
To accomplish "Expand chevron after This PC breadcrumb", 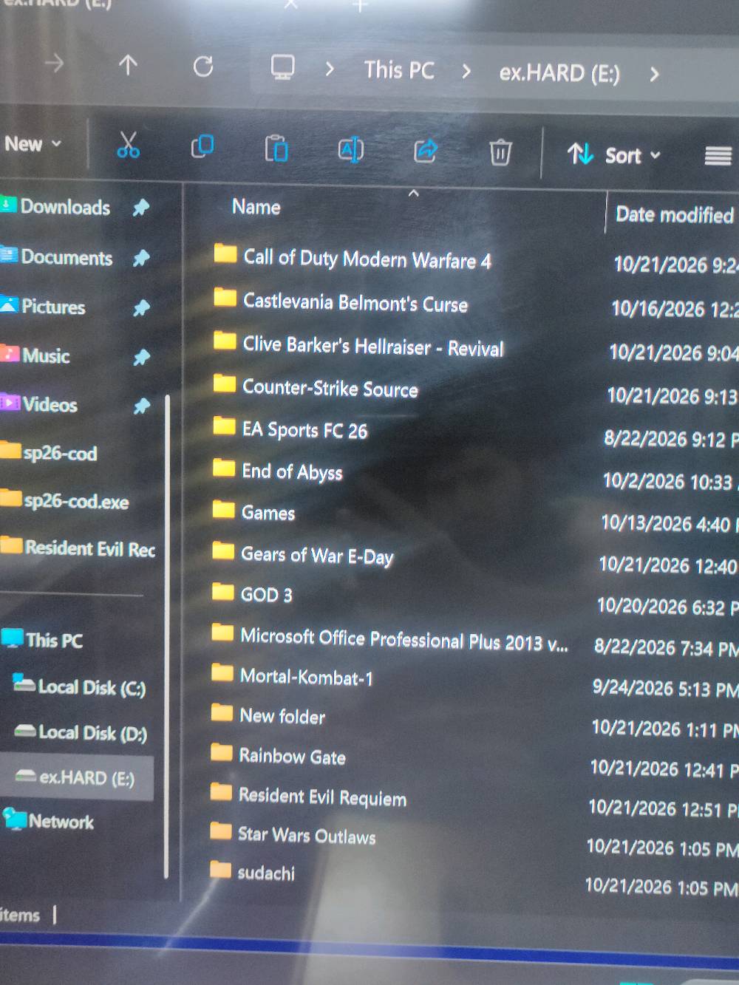I will click(466, 72).
